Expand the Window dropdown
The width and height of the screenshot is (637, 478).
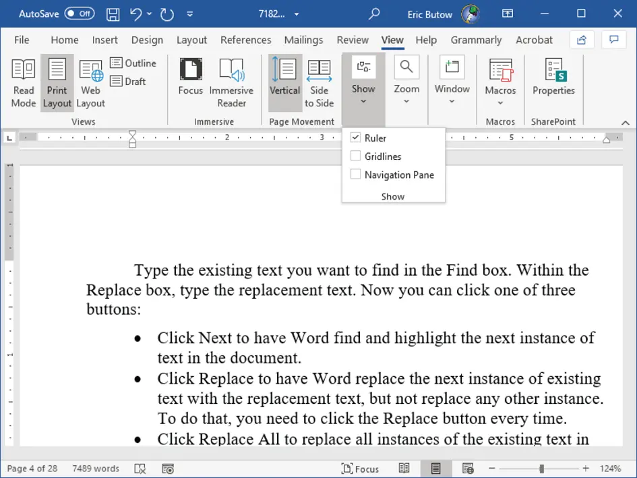(452, 82)
